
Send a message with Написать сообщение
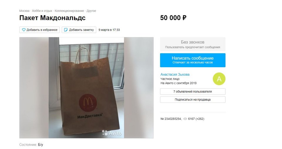coord(193,60)
